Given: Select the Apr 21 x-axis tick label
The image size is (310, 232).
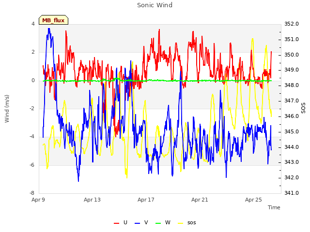Looking at the screenshot, I should 200,200.
